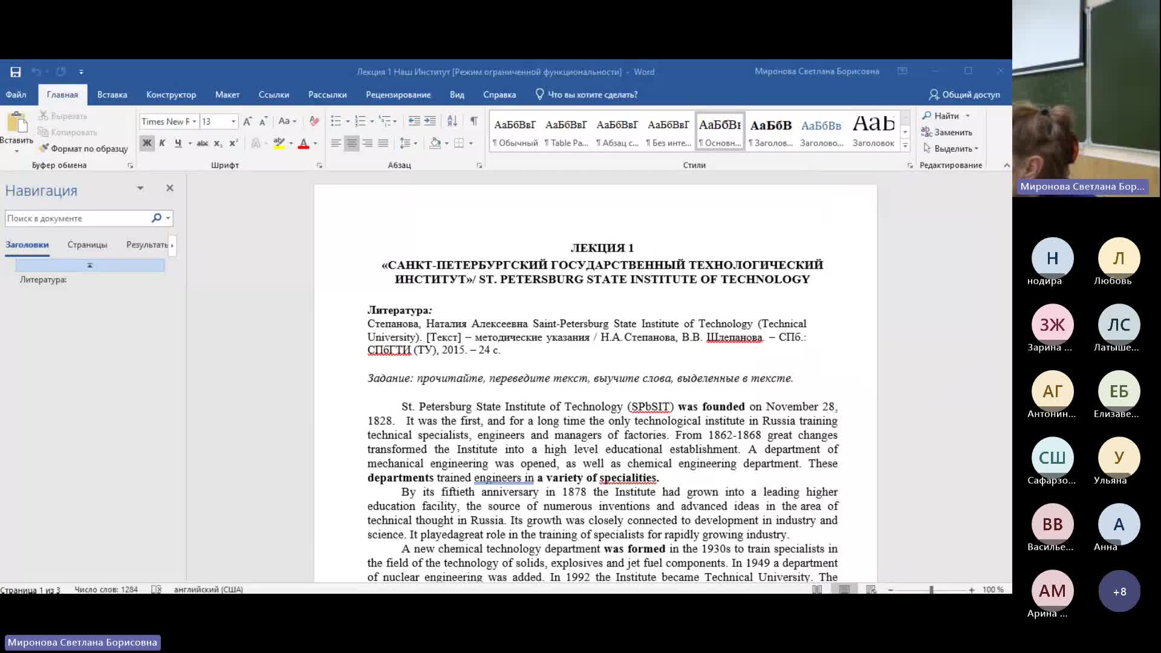
Task: Click the borders icon
Action: pos(459,143)
